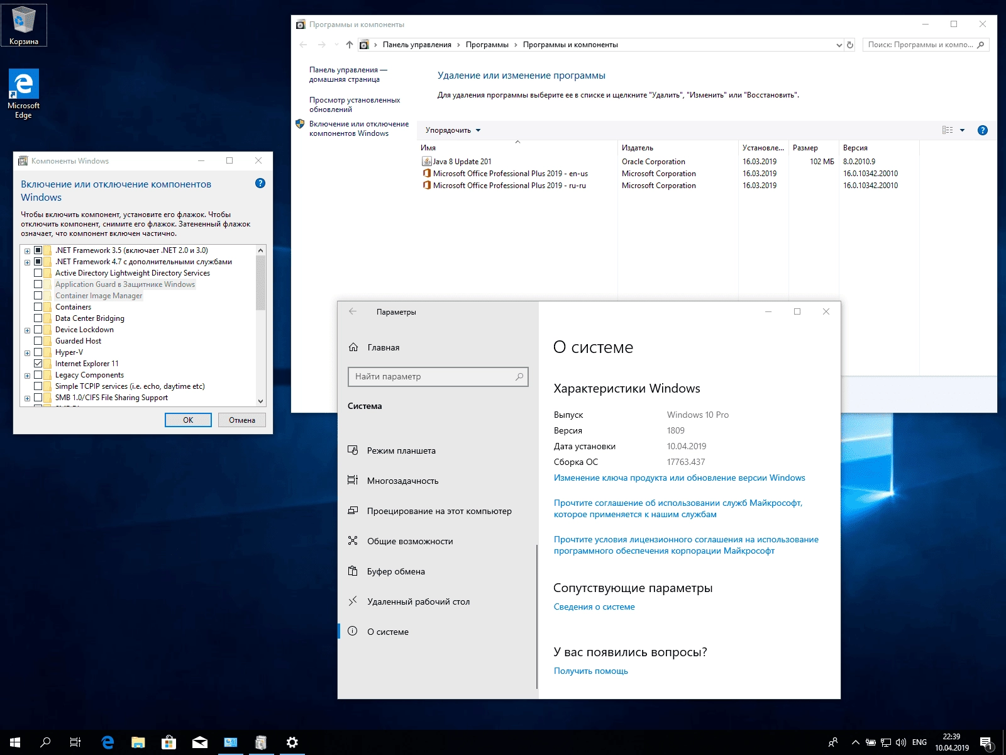Image resolution: width=1006 pixels, height=755 pixels.
Task: Click the Windows Start button
Action: (x=15, y=742)
